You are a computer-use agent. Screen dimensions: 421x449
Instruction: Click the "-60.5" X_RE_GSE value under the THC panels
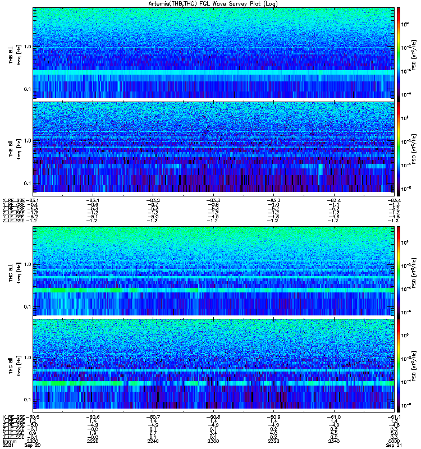[32, 417]
